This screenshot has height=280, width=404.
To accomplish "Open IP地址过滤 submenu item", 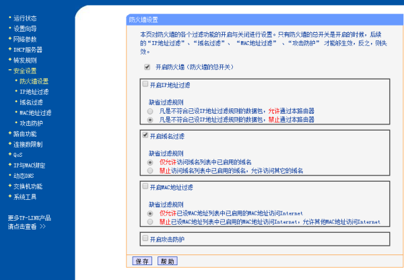I will pos(34,92).
